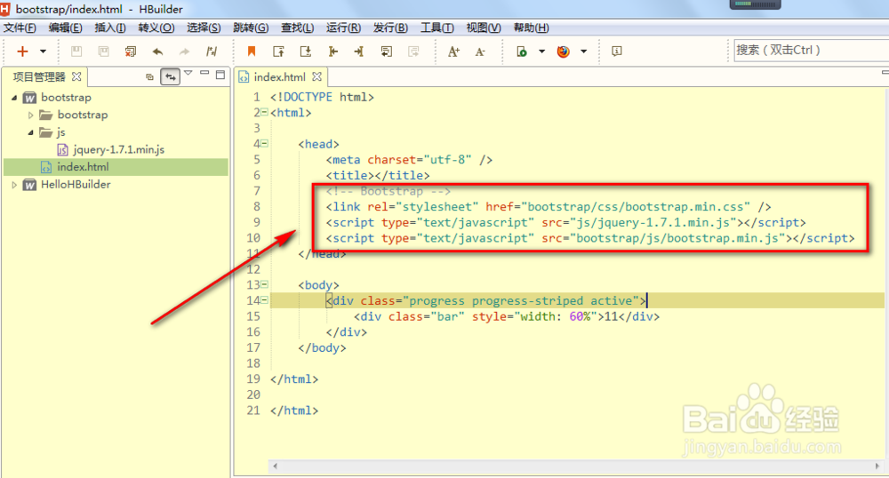The image size is (889, 478).
Task: Click the jump-back left arrow icon
Action: 332,52
